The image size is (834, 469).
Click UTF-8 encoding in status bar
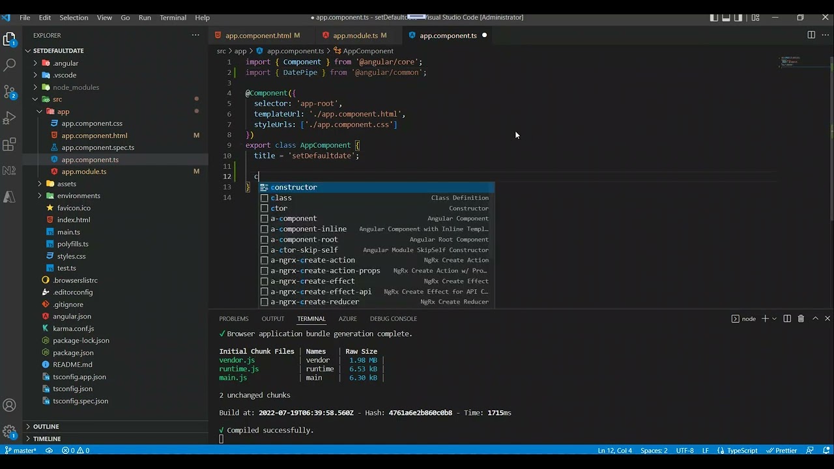coord(685,450)
